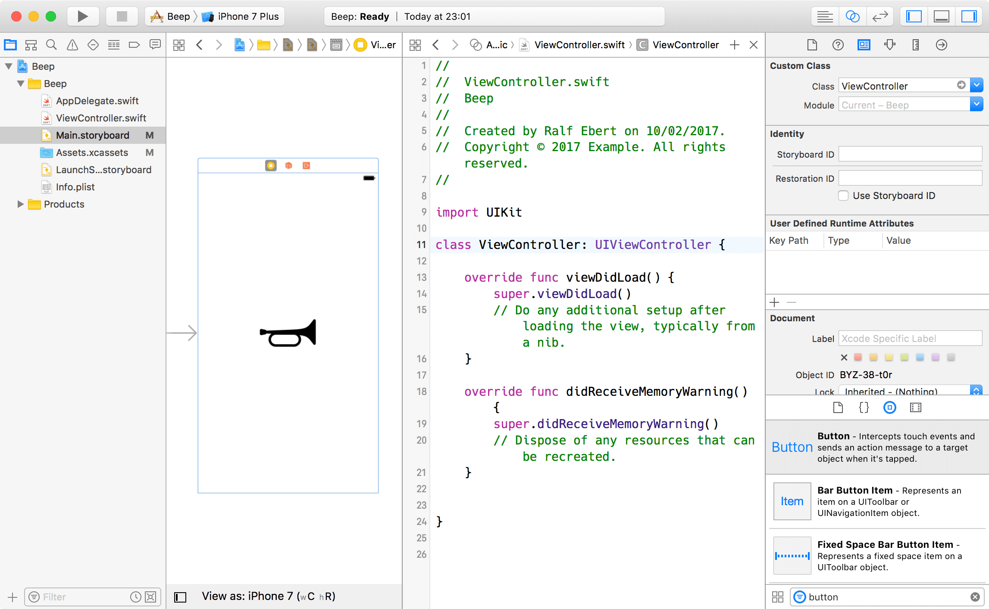
Task: Hide the Navigator panel
Action: (x=914, y=16)
